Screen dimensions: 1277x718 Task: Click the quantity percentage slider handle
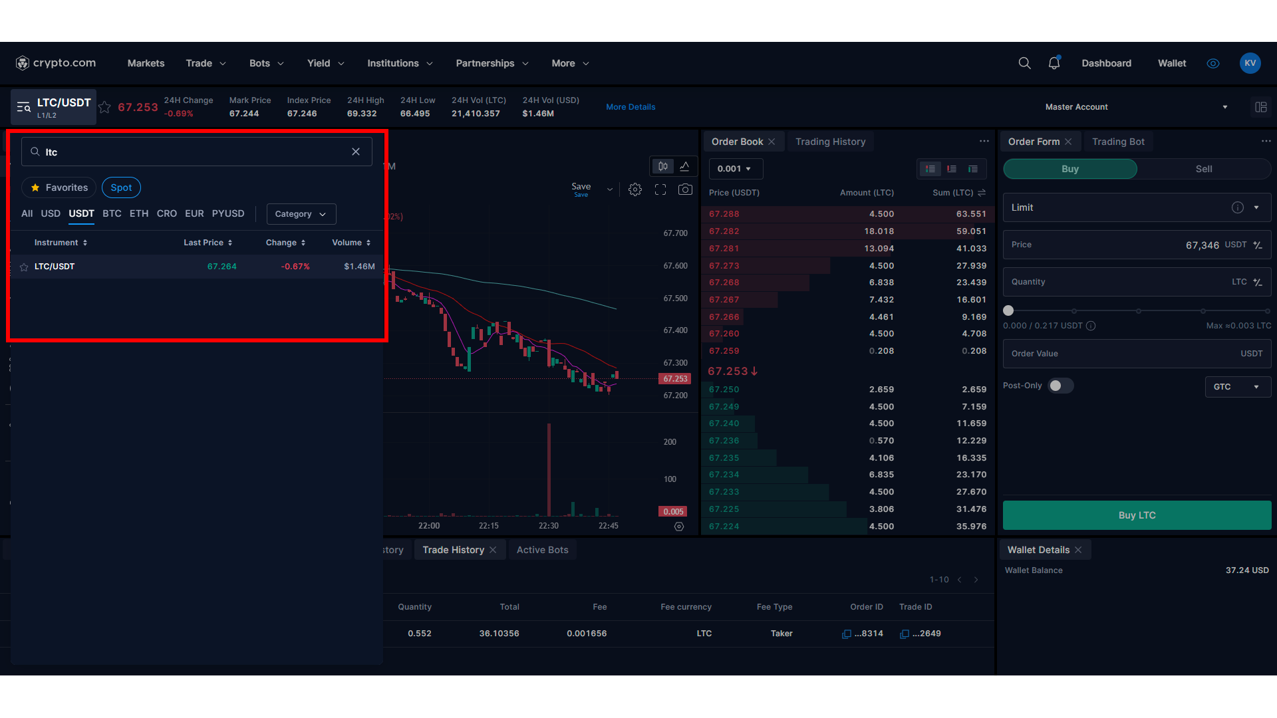coord(1008,310)
